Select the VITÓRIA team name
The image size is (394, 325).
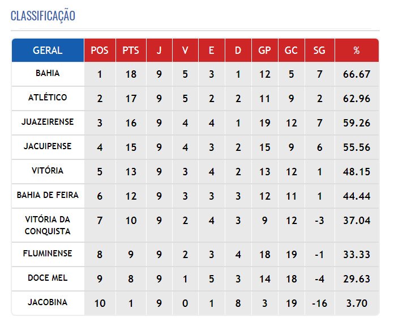(48, 170)
